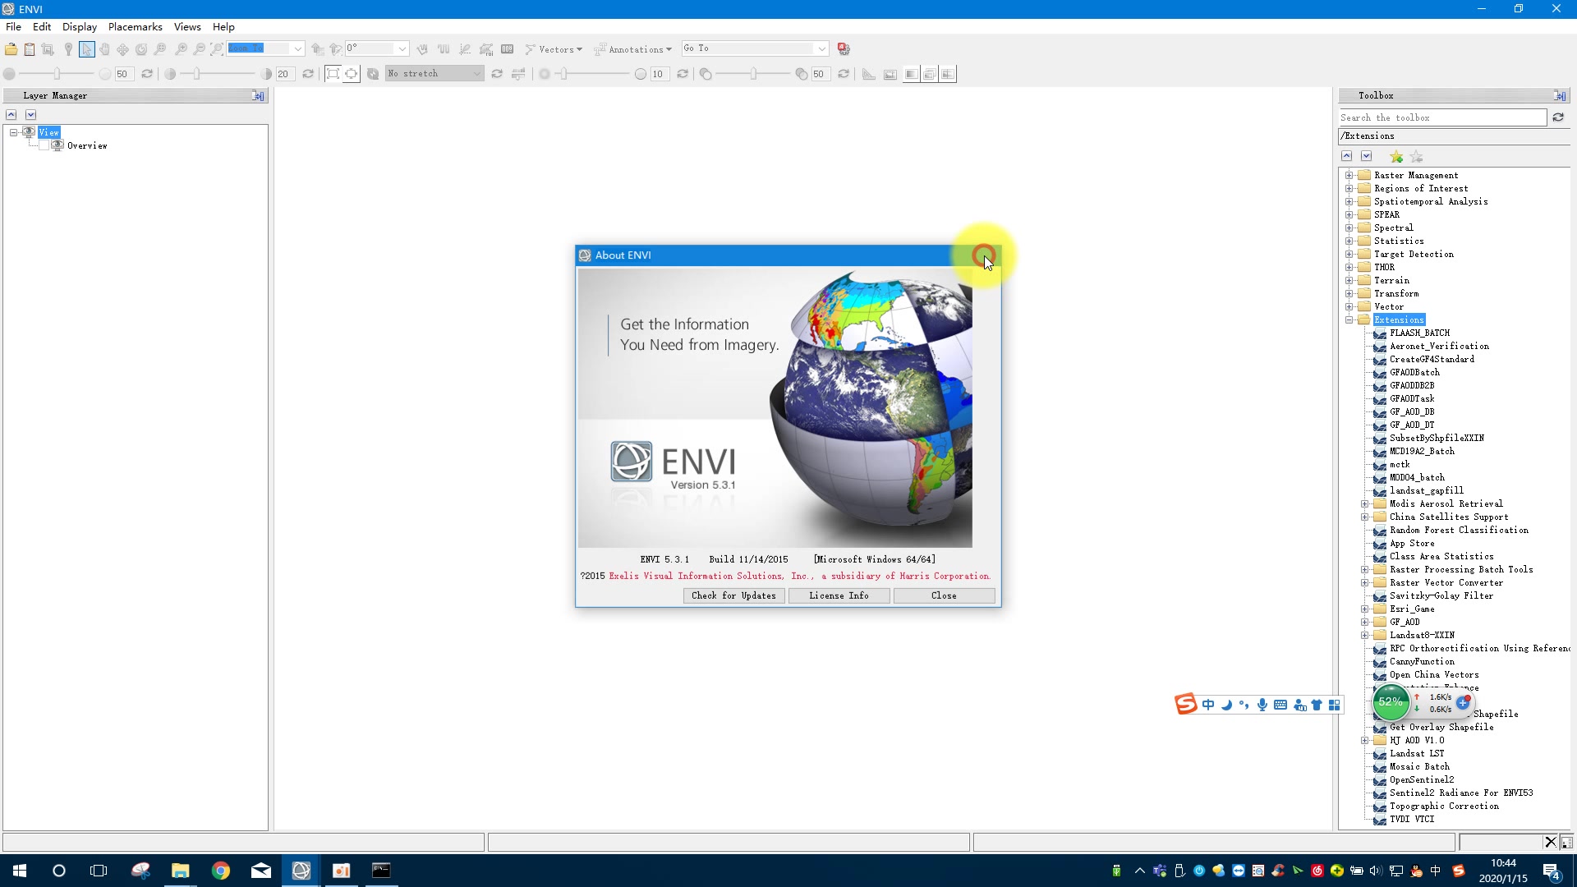
Task: Click the Check for Updates button
Action: pos(733,595)
